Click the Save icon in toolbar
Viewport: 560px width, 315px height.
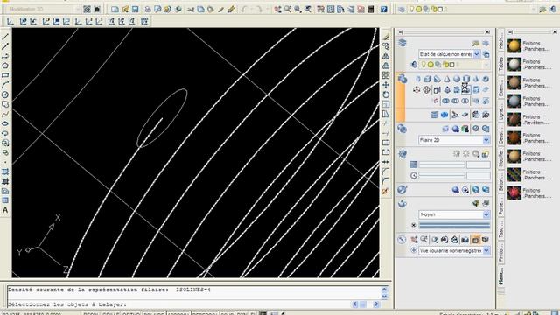(135, 10)
